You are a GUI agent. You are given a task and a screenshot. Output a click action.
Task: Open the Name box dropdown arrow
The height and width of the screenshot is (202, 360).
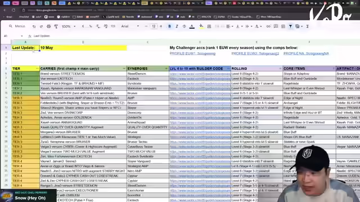[22, 36]
